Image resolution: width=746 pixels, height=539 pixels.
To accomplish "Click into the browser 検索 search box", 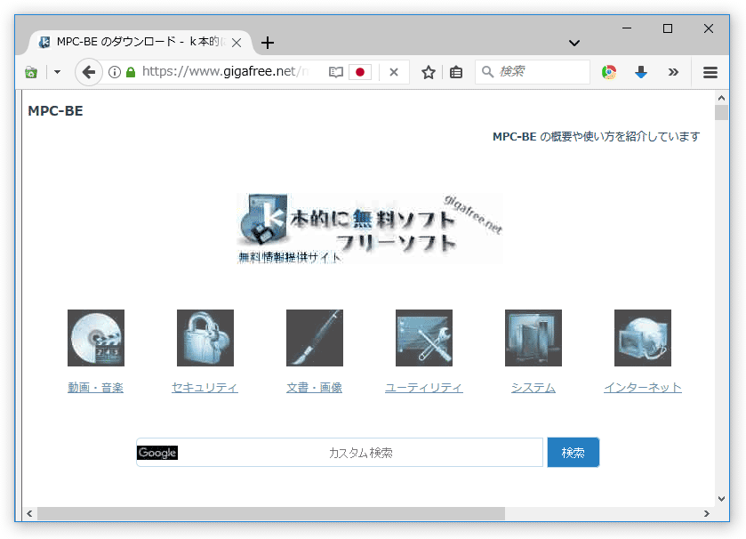I will 533,72.
